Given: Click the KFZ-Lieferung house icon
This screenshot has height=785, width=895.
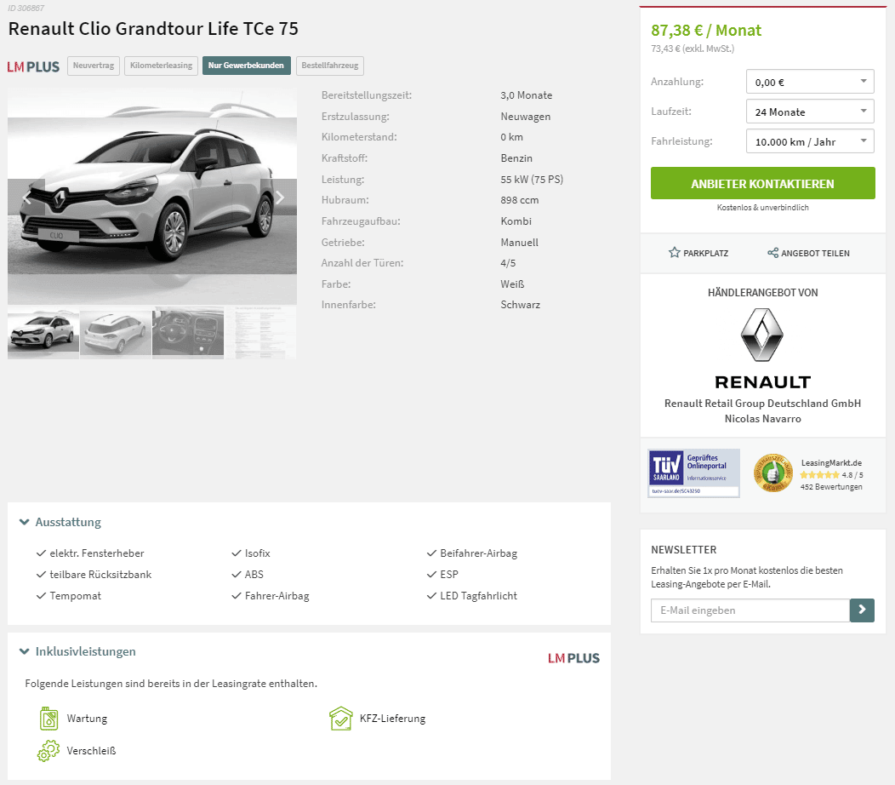Looking at the screenshot, I should coord(341,718).
